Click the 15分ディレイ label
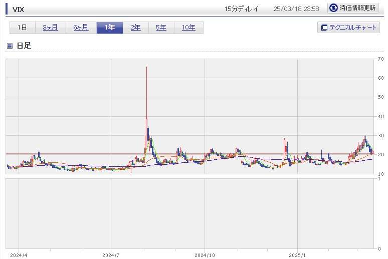 coord(241,9)
